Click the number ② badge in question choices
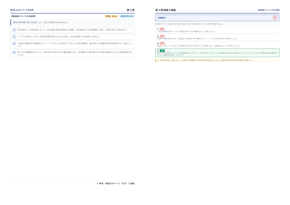 pyautogui.click(x=14, y=37)
